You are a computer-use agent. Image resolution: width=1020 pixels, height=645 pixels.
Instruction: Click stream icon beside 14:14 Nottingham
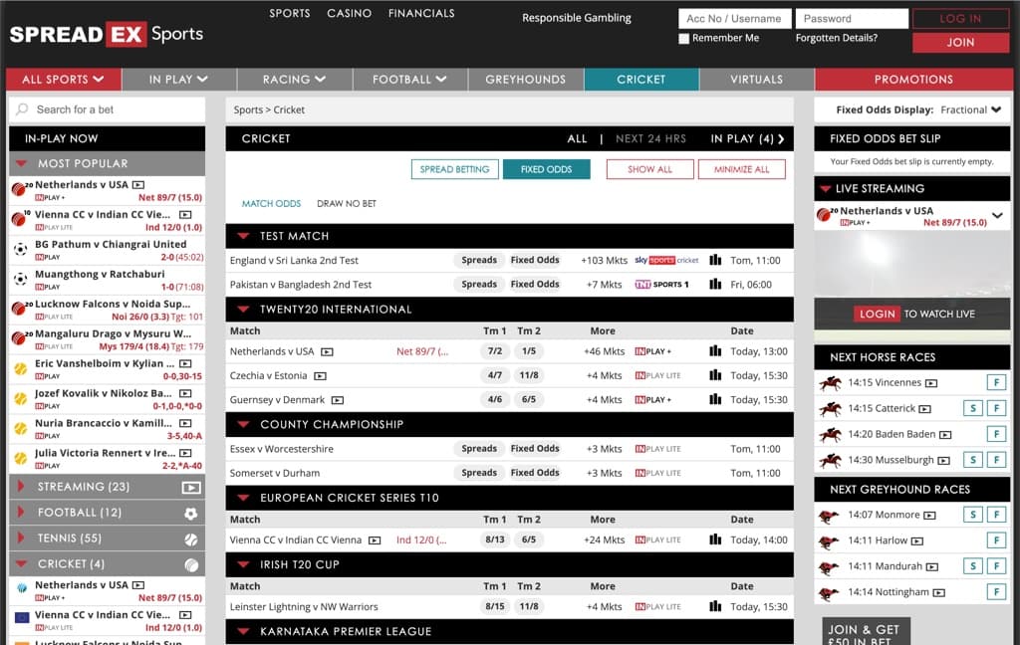tap(938, 592)
